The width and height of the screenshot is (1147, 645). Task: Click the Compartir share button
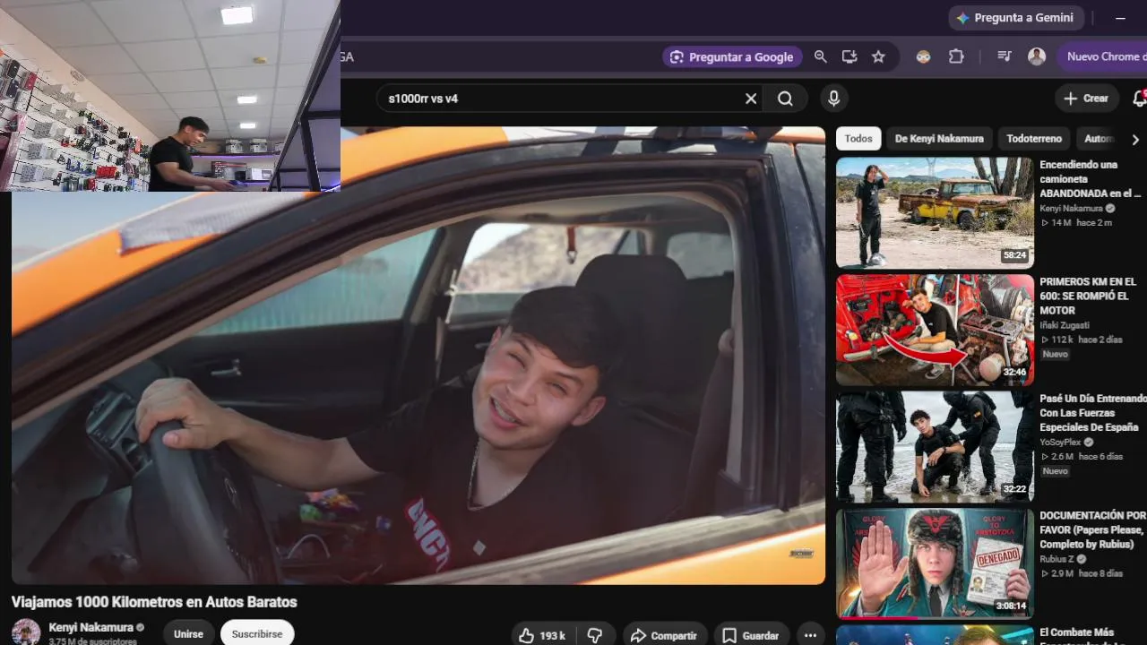[665, 635]
